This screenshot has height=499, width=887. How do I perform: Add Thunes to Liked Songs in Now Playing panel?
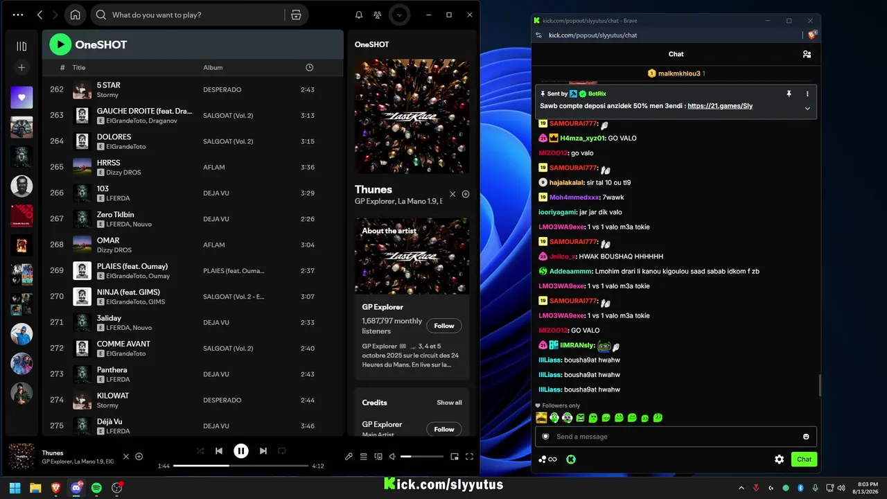[x=466, y=194]
